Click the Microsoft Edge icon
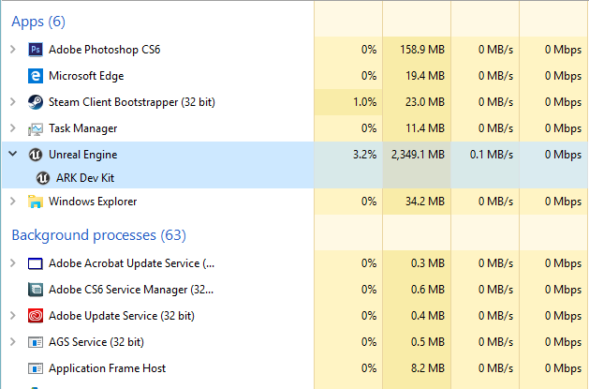Viewport: 589px width, 389px height. click(36, 76)
